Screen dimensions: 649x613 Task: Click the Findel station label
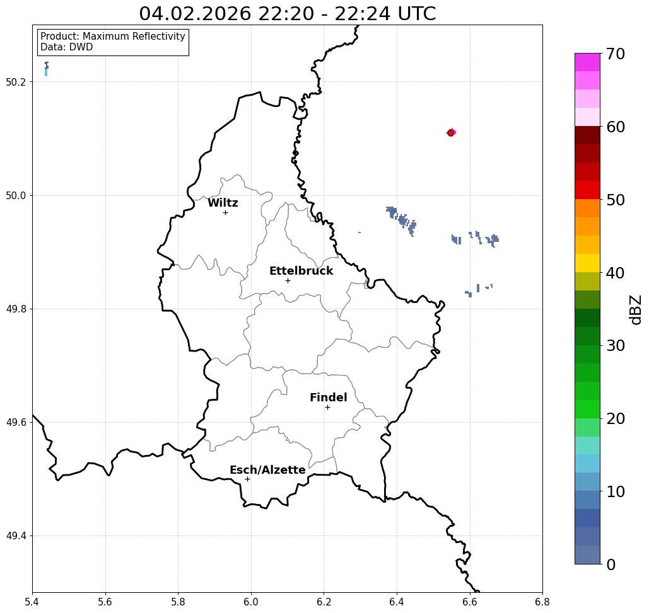tap(328, 398)
